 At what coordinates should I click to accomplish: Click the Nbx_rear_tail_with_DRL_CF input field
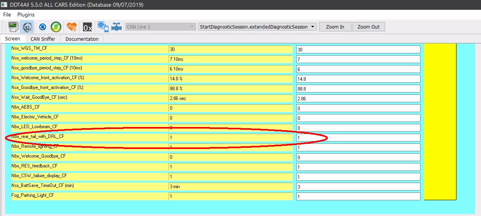point(358,138)
